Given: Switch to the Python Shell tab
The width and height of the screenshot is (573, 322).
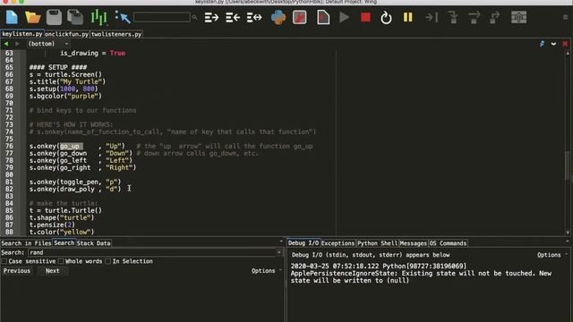Looking at the screenshot, I should click(x=377, y=243).
